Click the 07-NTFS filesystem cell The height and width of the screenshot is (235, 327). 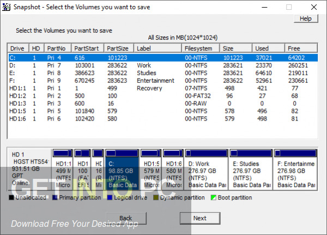196,88
